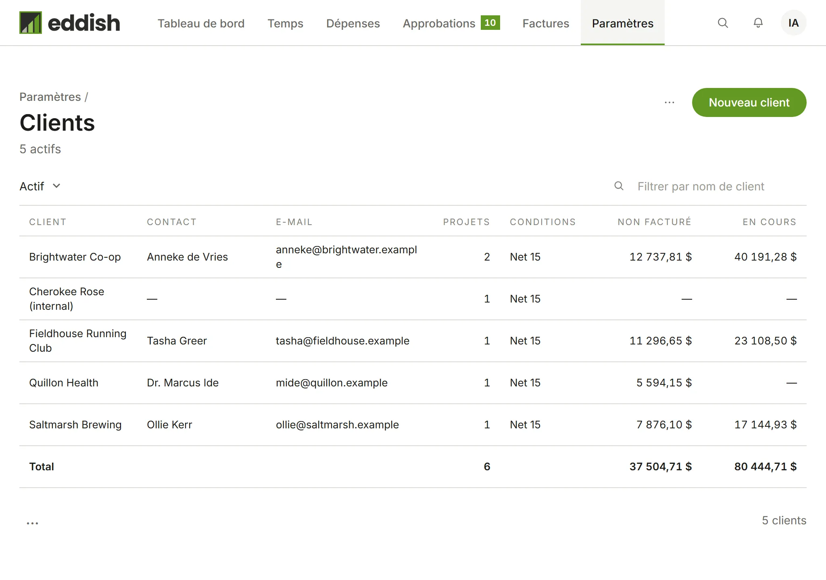This screenshot has width=826, height=580.
Task: Open the search magnifier in header
Action: 723,23
